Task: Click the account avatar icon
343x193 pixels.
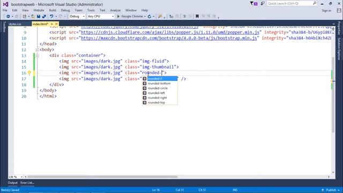Action: click(x=339, y=10)
